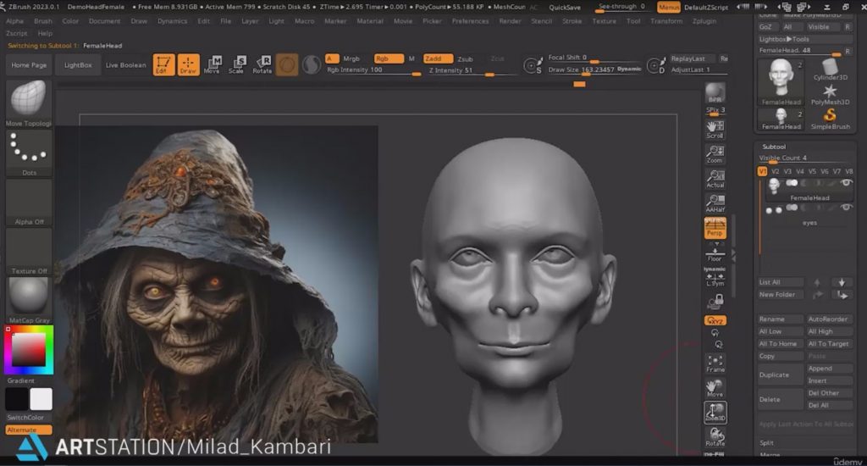Toggle XYZ rotation mode

point(715,320)
